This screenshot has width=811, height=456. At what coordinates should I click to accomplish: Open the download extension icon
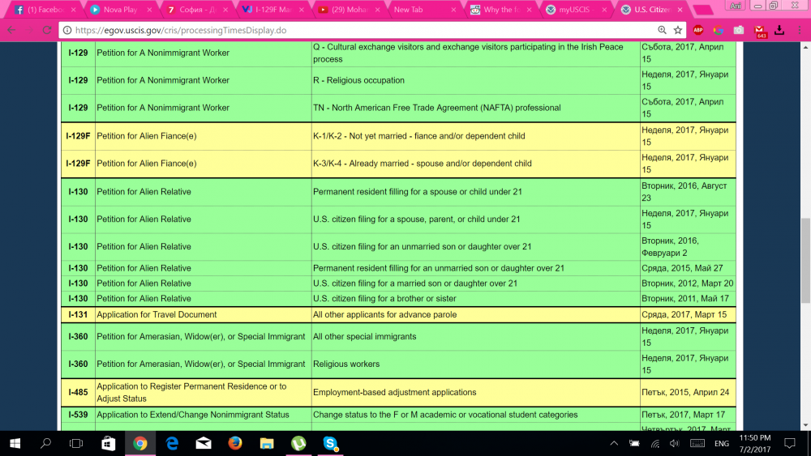779,31
